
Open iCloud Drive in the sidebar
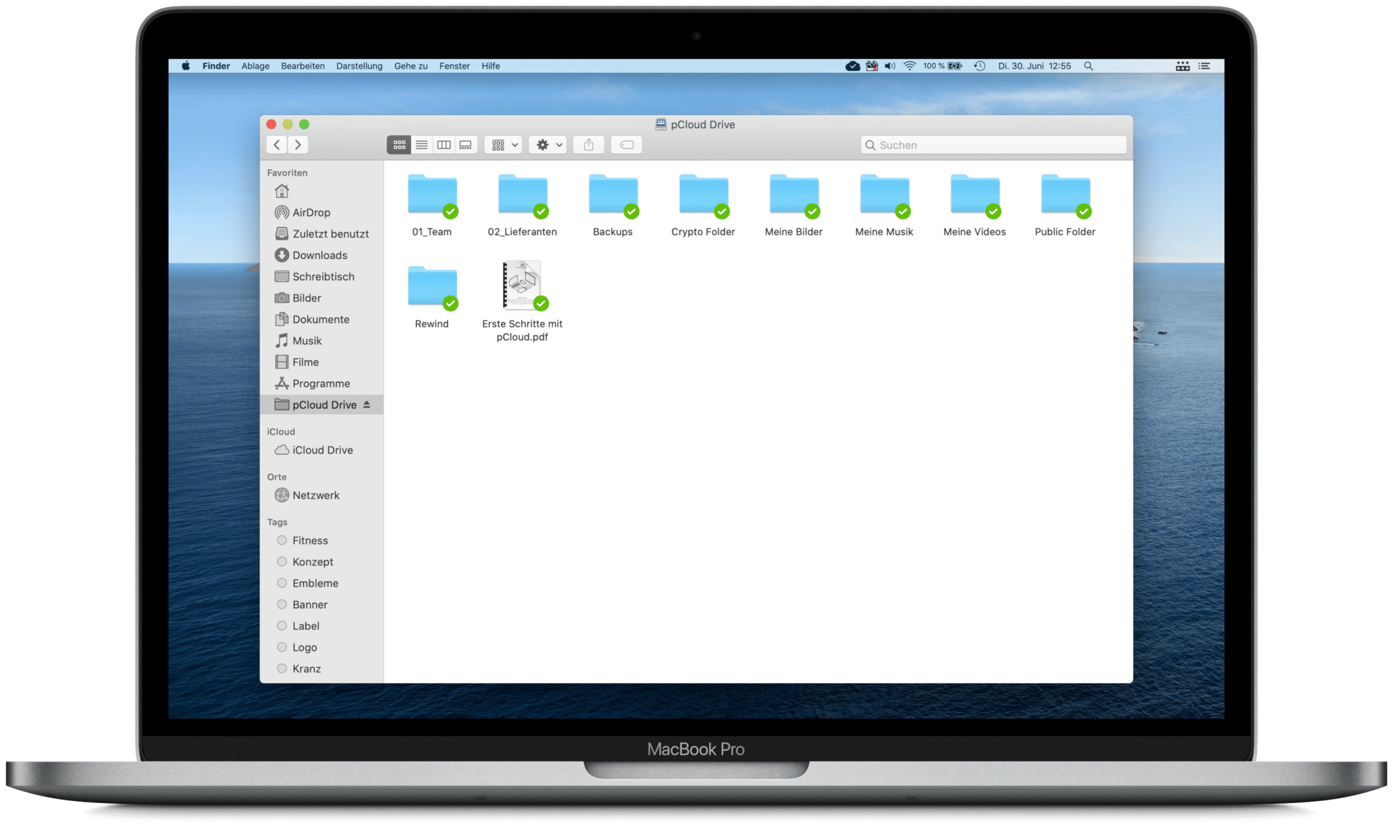coord(322,450)
